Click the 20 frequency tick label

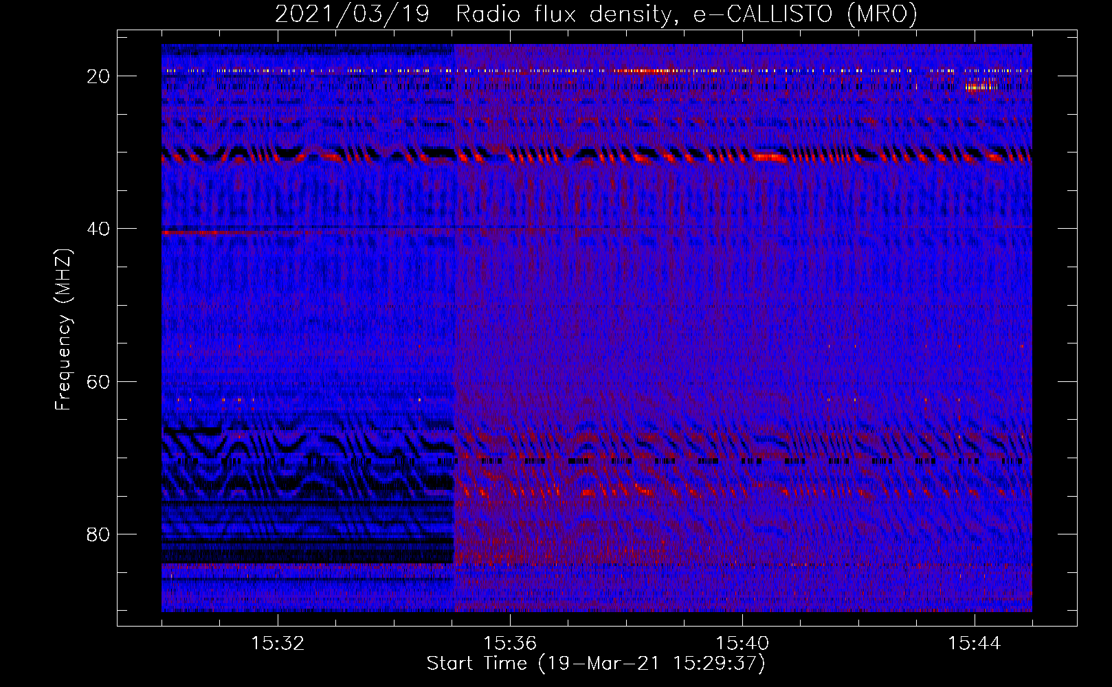click(x=98, y=76)
